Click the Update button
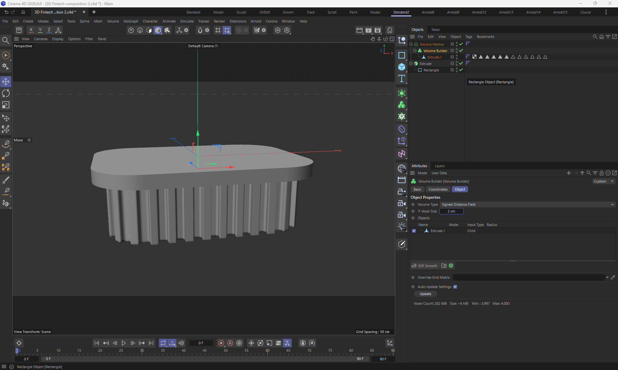618x370 pixels. pyautogui.click(x=425, y=294)
